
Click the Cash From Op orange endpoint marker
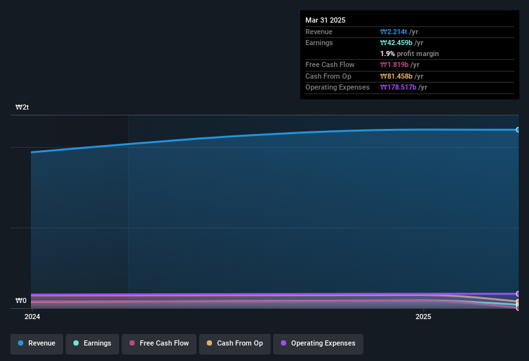(518, 301)
